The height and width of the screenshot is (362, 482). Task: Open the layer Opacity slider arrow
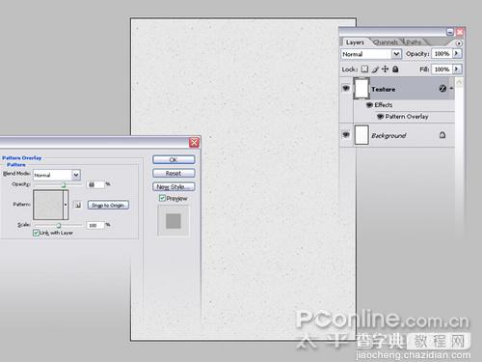tap(457, 53)
